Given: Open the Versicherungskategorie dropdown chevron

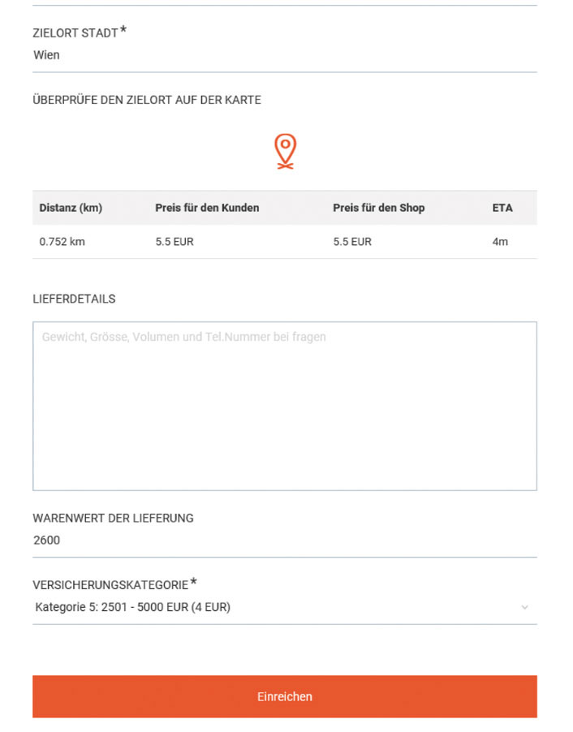Looking at the screenshot, I should click(524, 607).
